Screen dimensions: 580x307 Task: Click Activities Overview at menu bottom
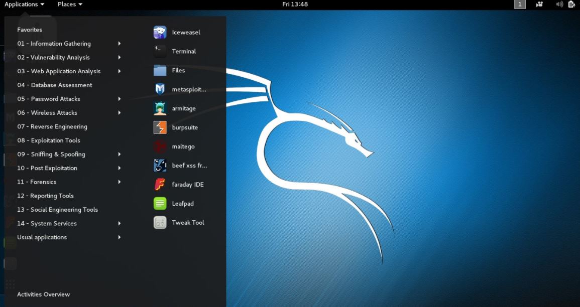pos(44,294)
